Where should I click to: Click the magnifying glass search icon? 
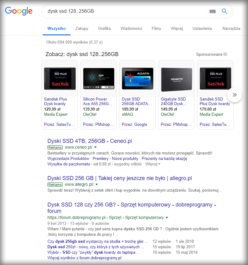click(224, 11)
